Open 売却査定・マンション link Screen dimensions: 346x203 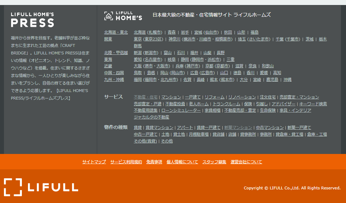coord(299,97)
